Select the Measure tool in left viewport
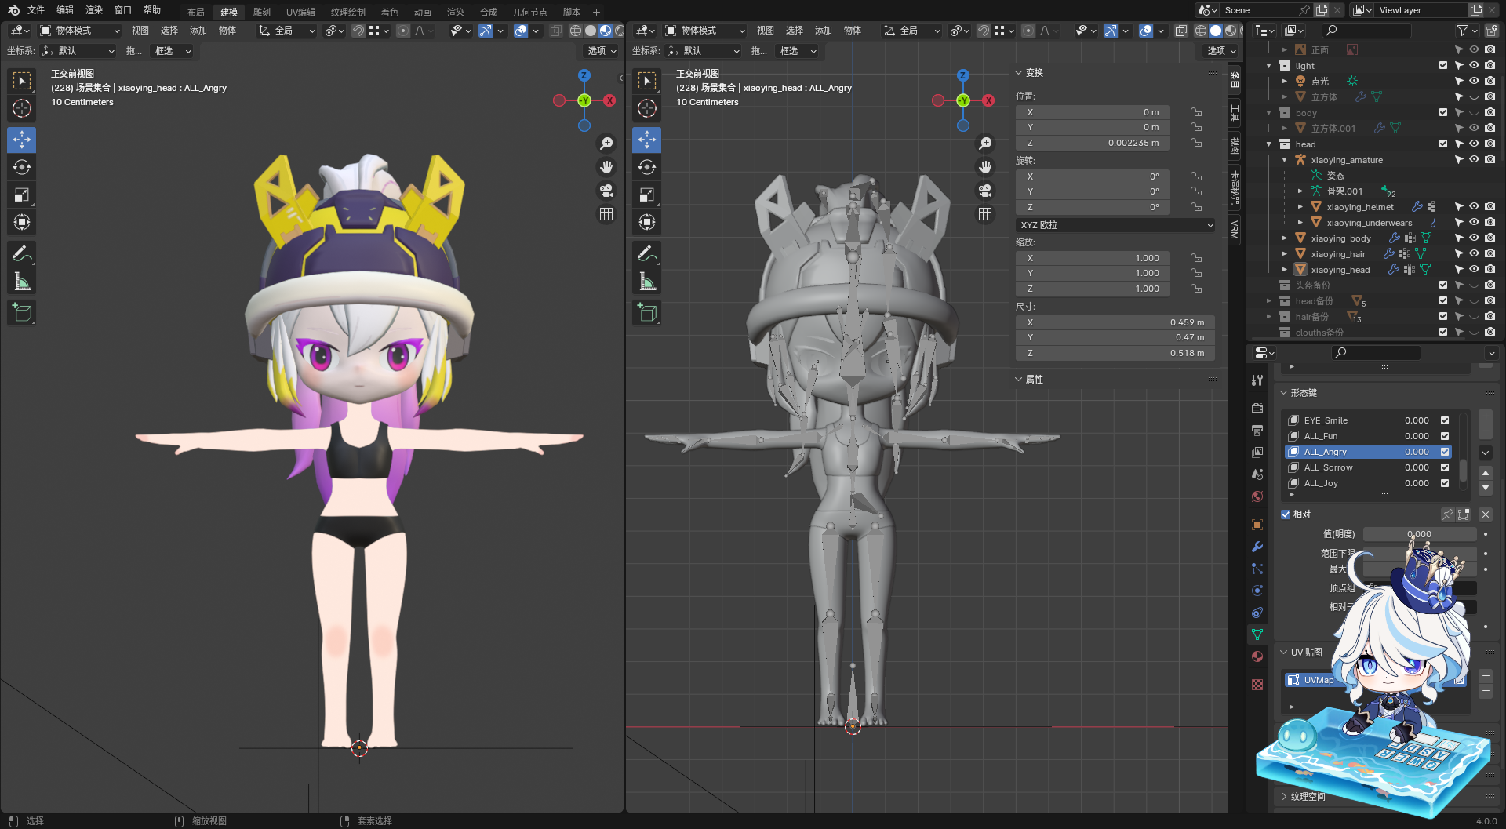This screenshot has height=829, width=1506. pyautogui.click(x=22, y=281)
